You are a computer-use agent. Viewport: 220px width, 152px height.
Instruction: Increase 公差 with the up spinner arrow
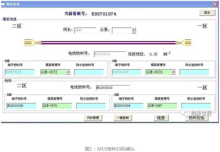[x=134, y=29]
